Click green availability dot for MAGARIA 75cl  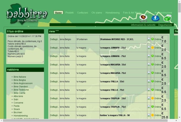click(152, 73)
